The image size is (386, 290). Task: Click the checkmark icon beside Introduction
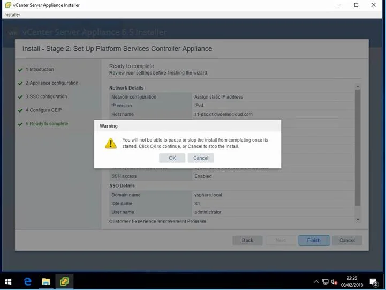[20, 70]
